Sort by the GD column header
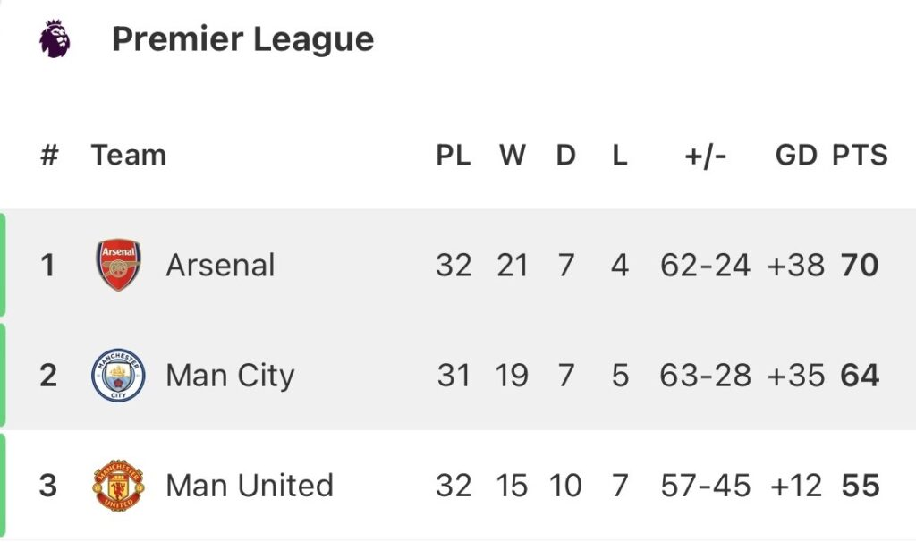Screen dimensions: 916x542 click(x=796, y=156)
